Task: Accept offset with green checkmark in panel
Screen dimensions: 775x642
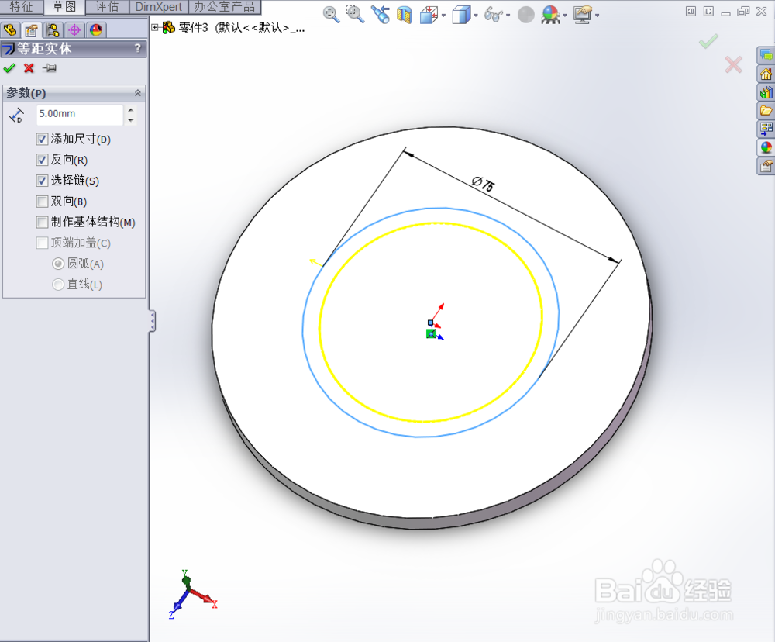Action: click(9, 68)
